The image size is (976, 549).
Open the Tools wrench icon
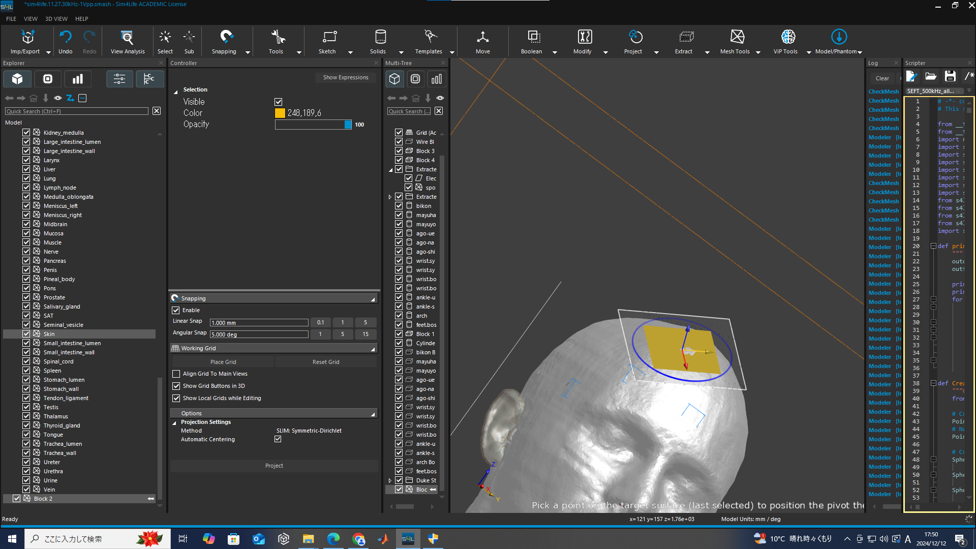coord(277,37)
